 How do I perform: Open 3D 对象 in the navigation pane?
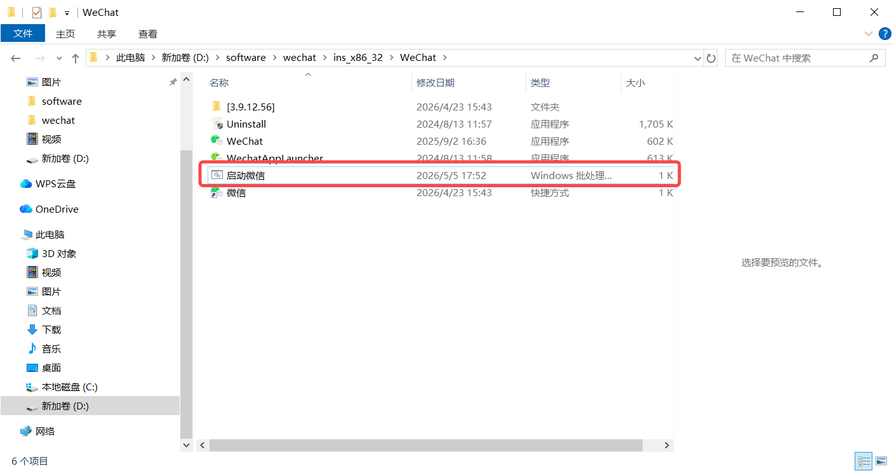point(59,253)
